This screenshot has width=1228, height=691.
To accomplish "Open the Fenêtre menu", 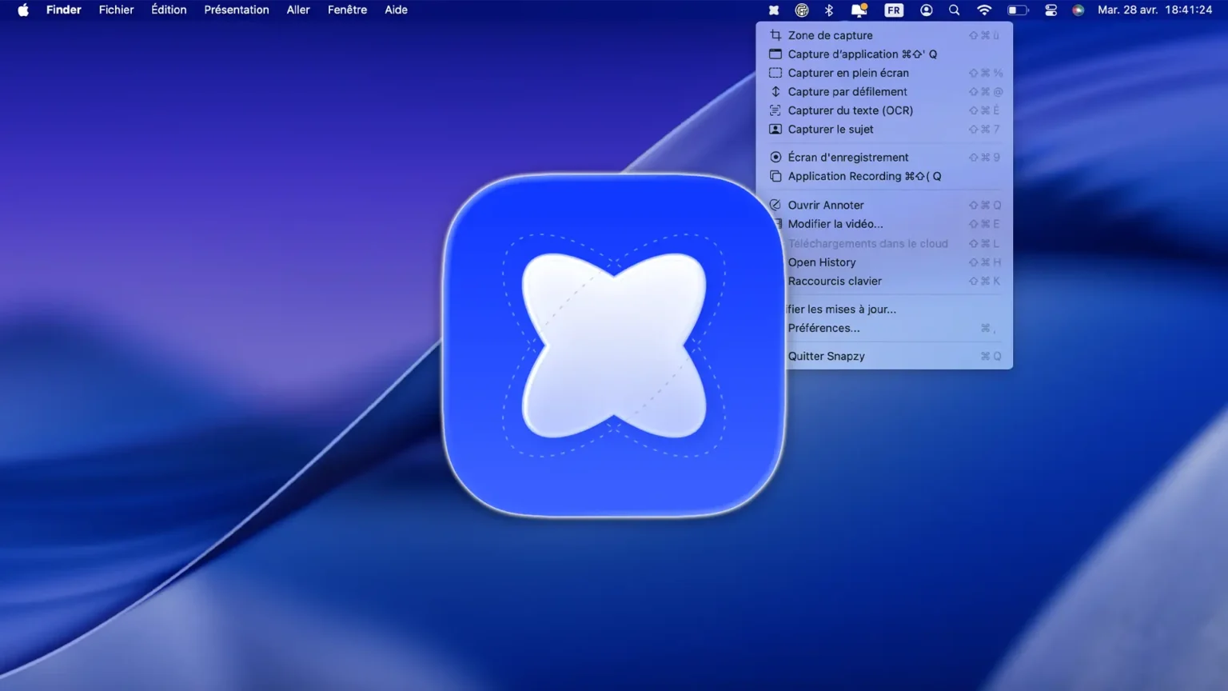I will click(x=347, y=10).
